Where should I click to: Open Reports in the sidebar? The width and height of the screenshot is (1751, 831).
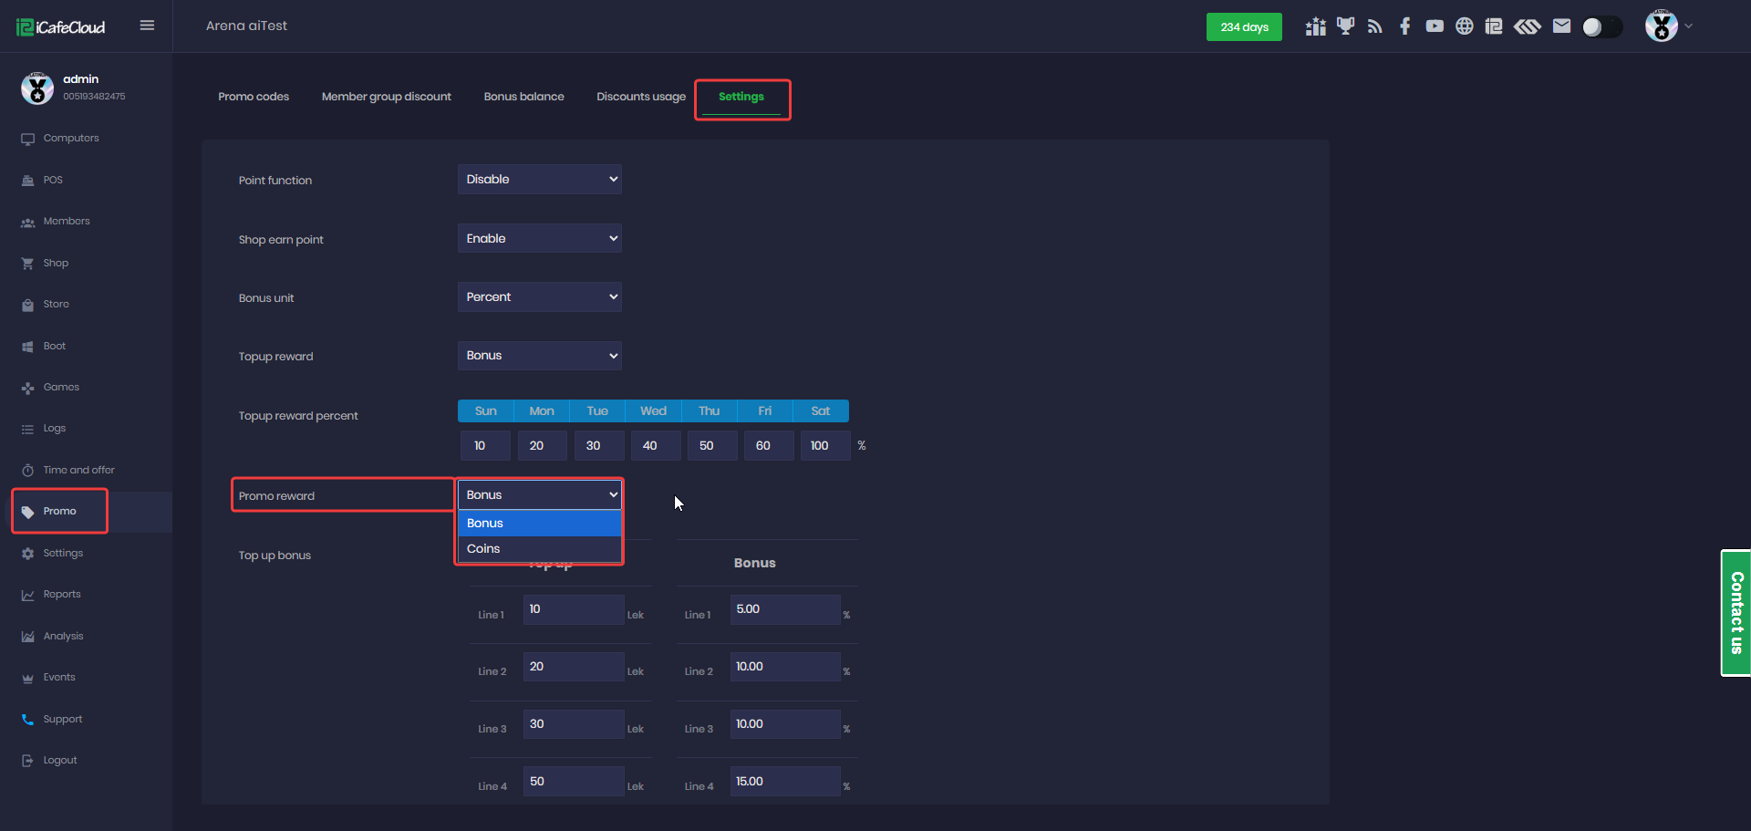tap(62, 595)
